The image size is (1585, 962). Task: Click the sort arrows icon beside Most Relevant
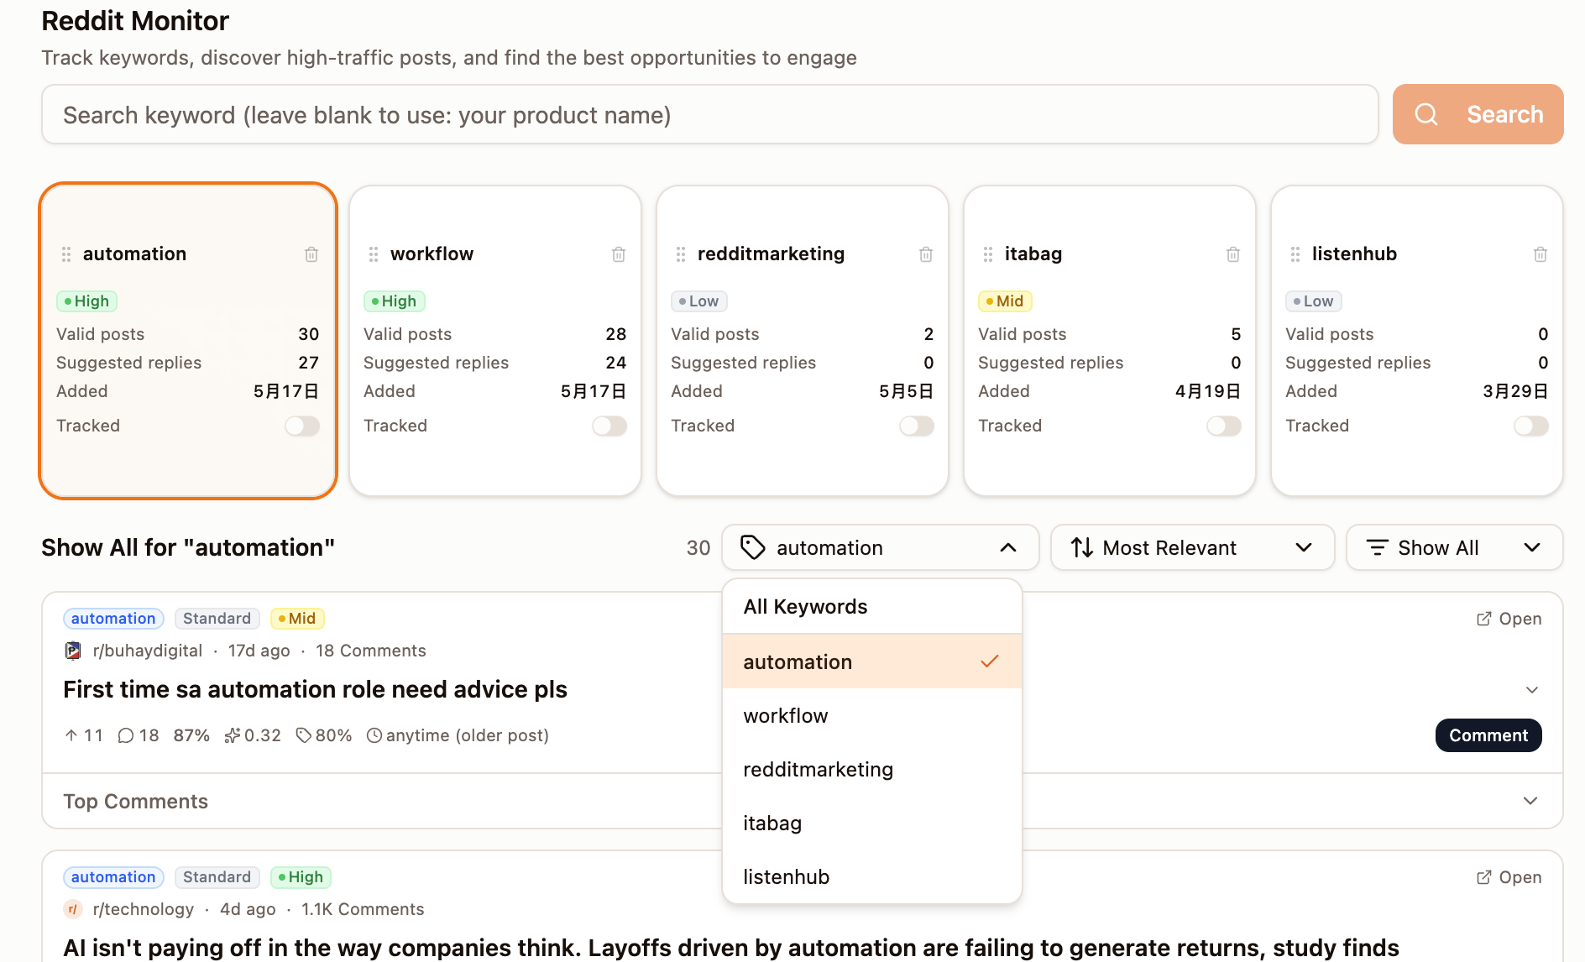coord(1082,547)
